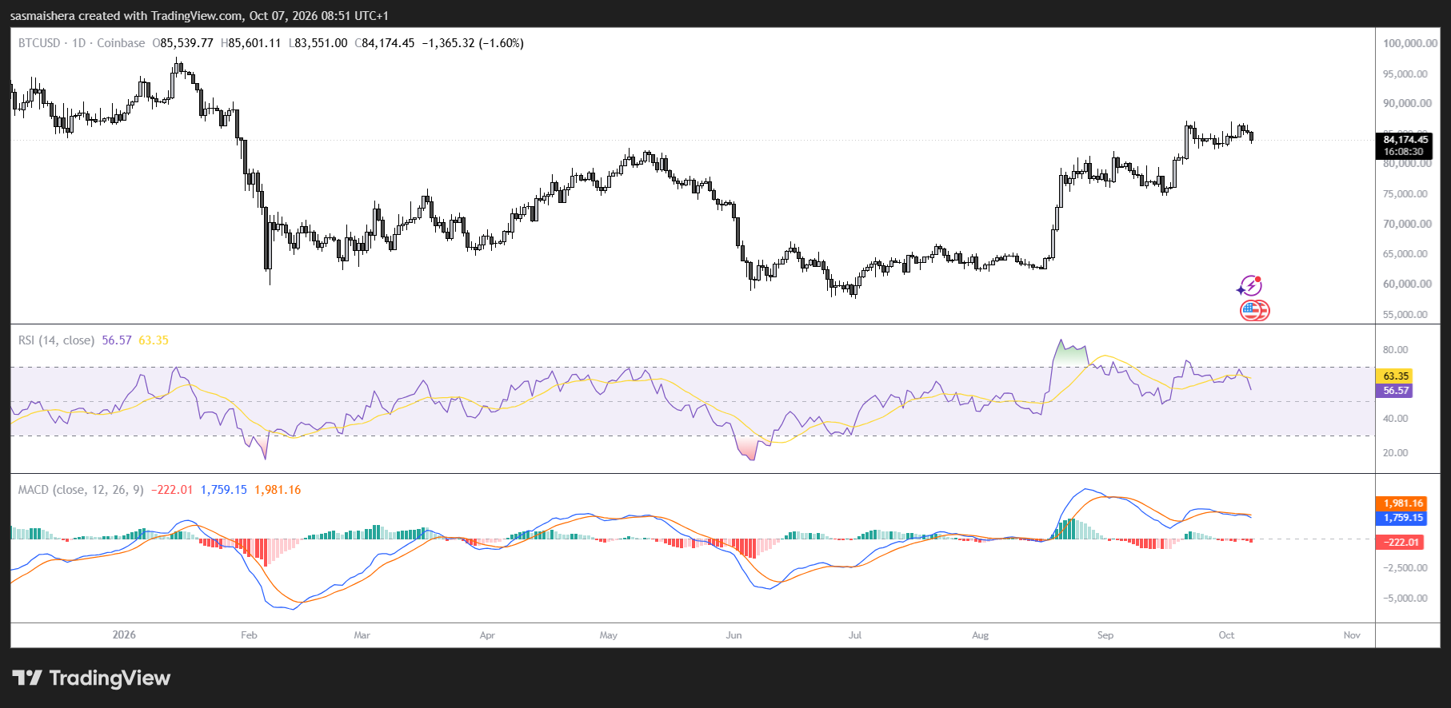The image size is (1451, 708).
Task: Click the histogram tag -222.01 on axis
Action: [1401, 542]
